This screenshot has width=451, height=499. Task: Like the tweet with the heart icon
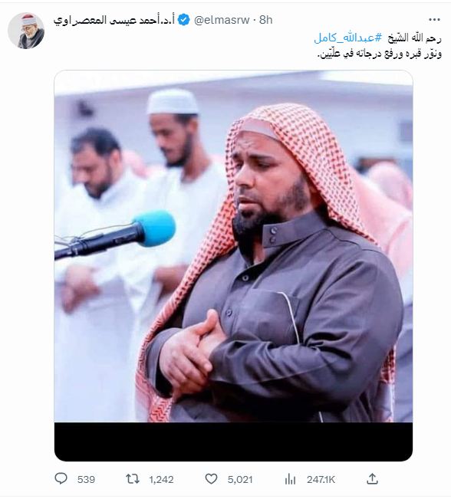tap(211, 479)
